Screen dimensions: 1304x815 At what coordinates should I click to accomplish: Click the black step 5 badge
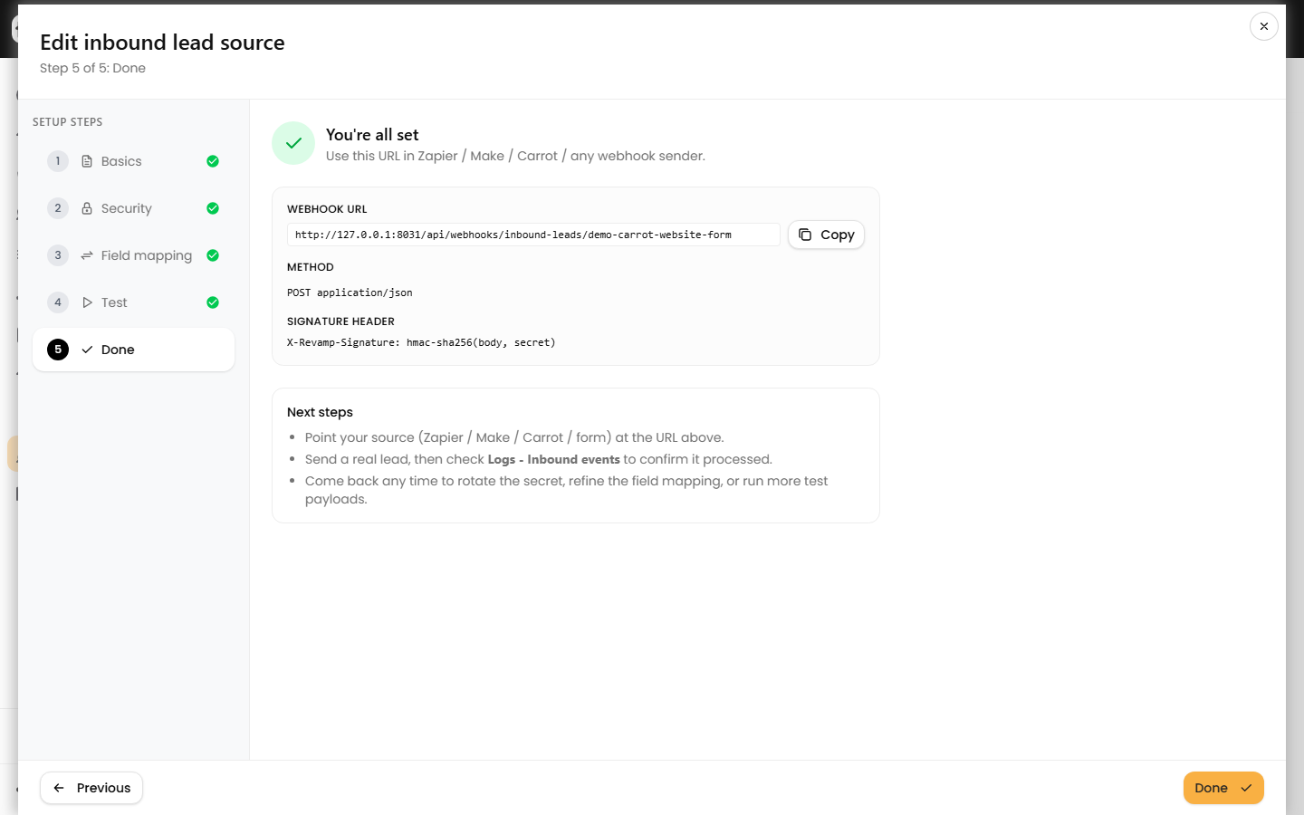tap(58, 350)
